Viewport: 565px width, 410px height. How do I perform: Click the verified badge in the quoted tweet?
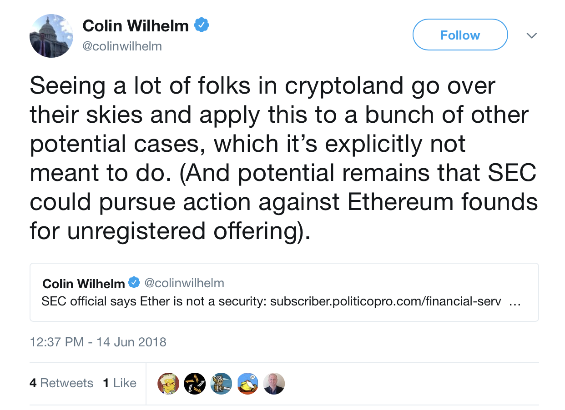pos(134,283)
